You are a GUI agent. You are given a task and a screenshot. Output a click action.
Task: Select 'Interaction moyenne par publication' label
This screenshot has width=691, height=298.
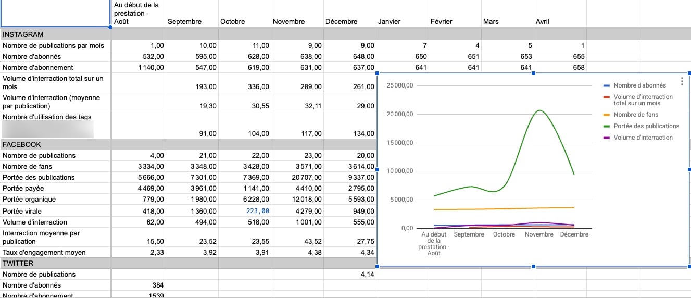pyautogui.click(x=56, y=237)
